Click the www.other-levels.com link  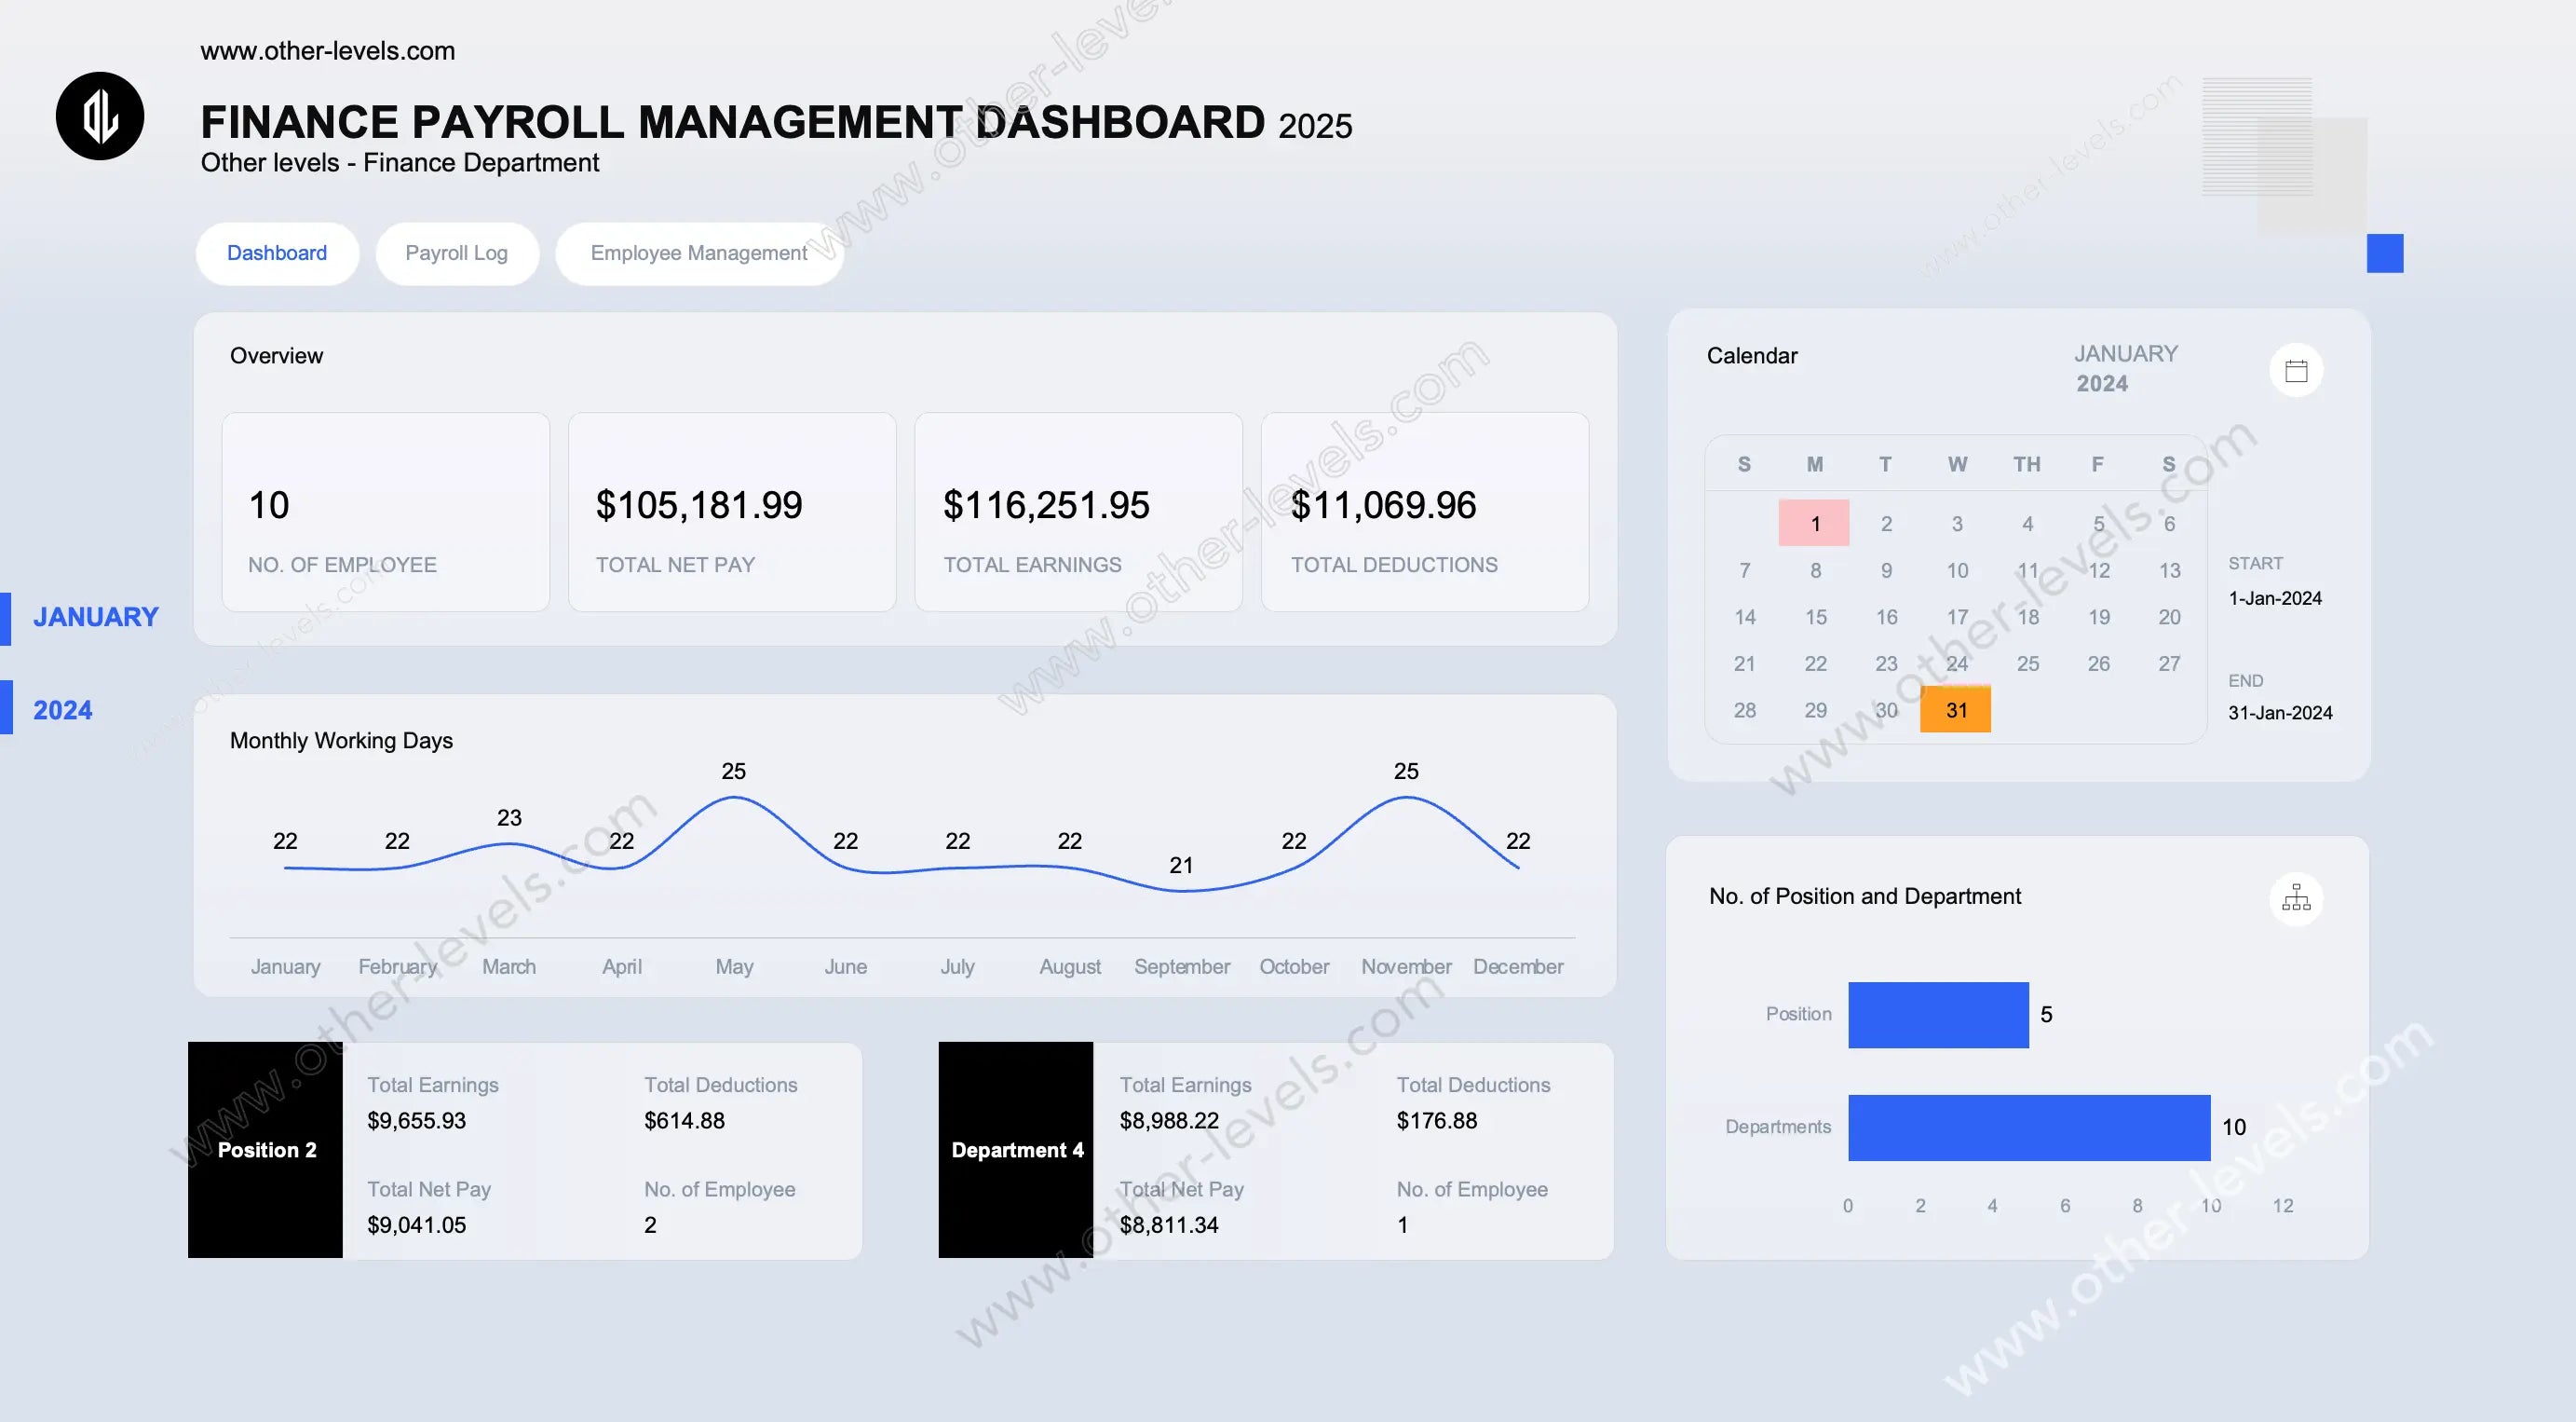pos(327,51)
